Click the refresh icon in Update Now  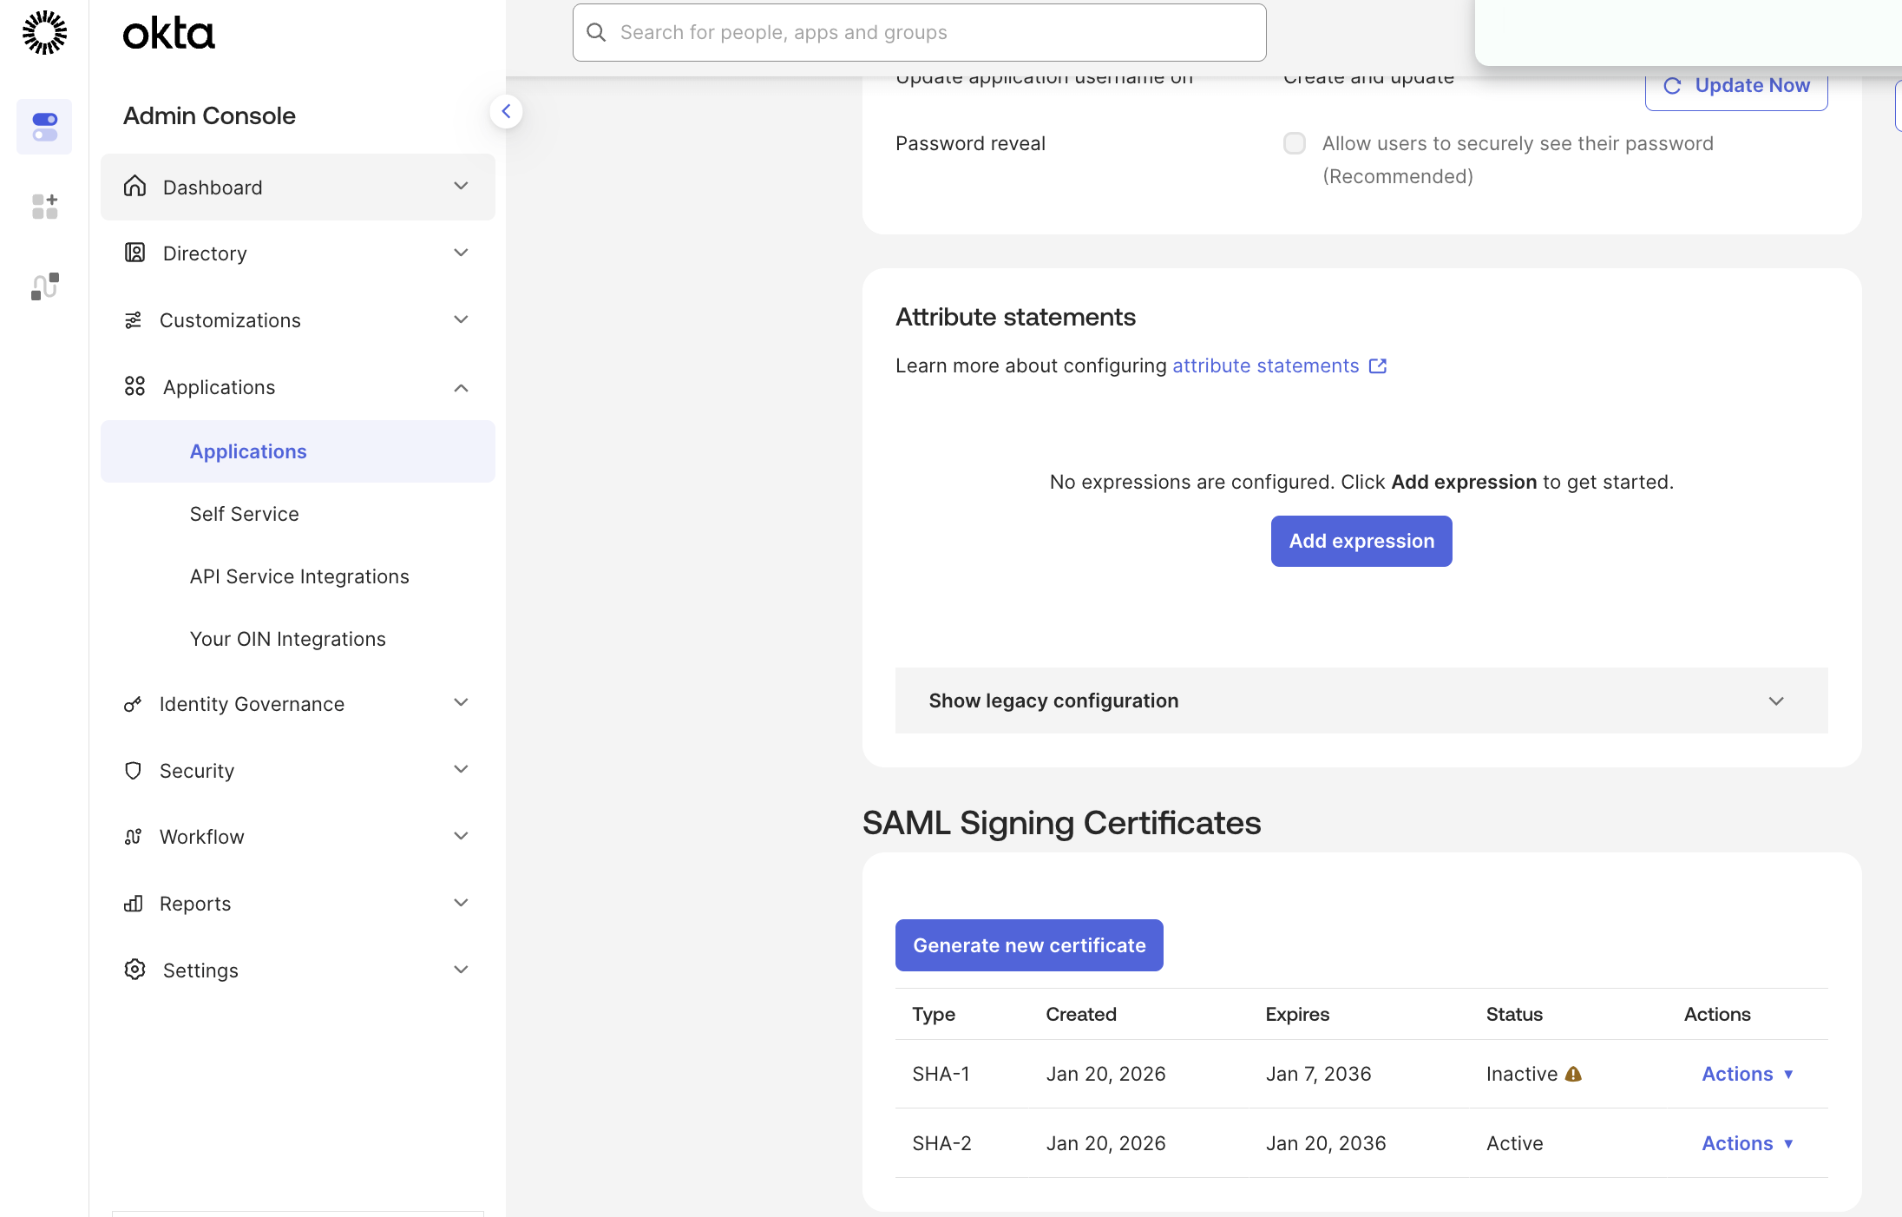(x=1672, y=86)
